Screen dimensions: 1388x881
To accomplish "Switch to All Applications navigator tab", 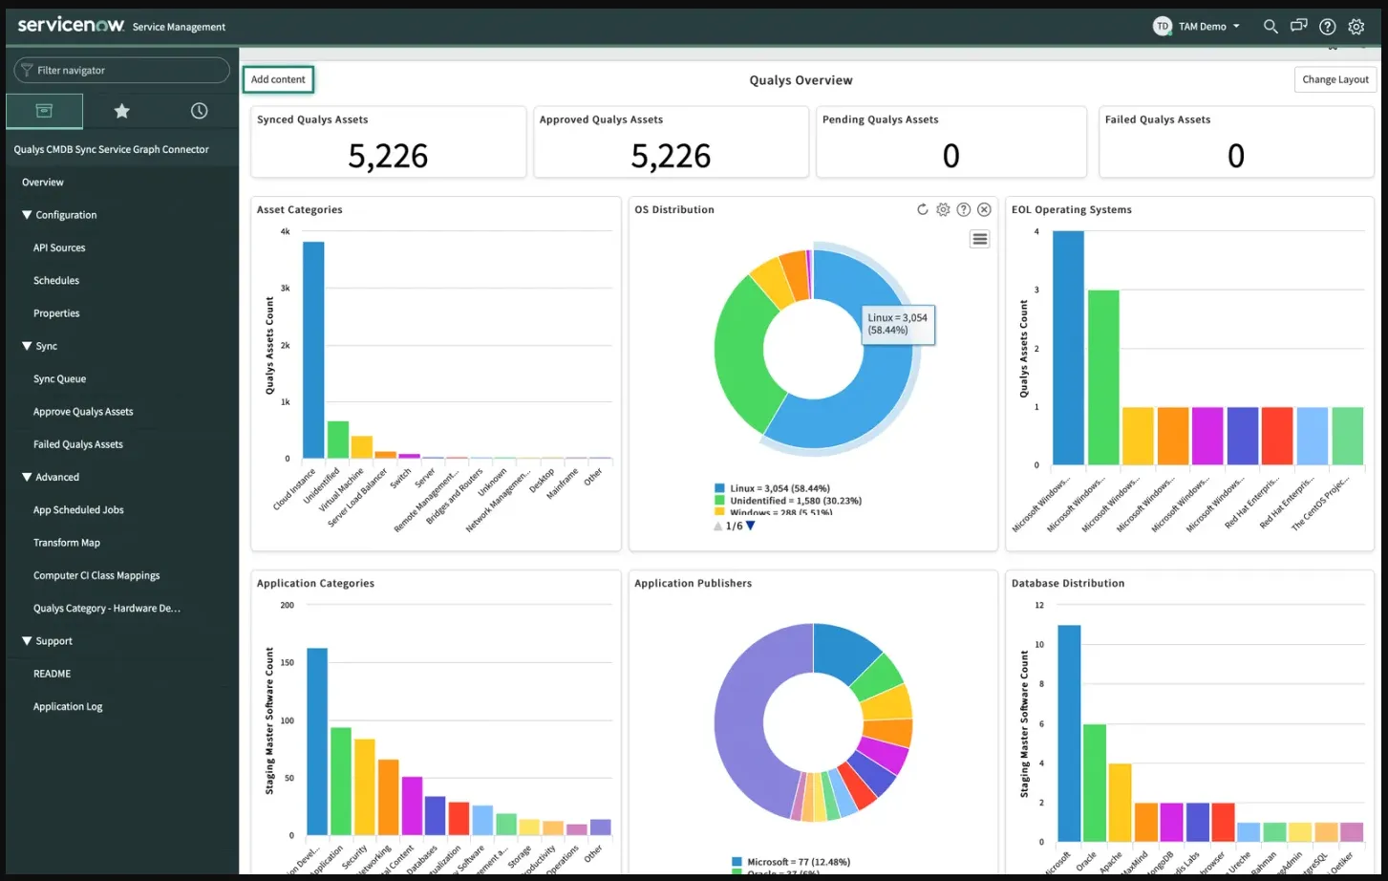I will click(44, 111).
